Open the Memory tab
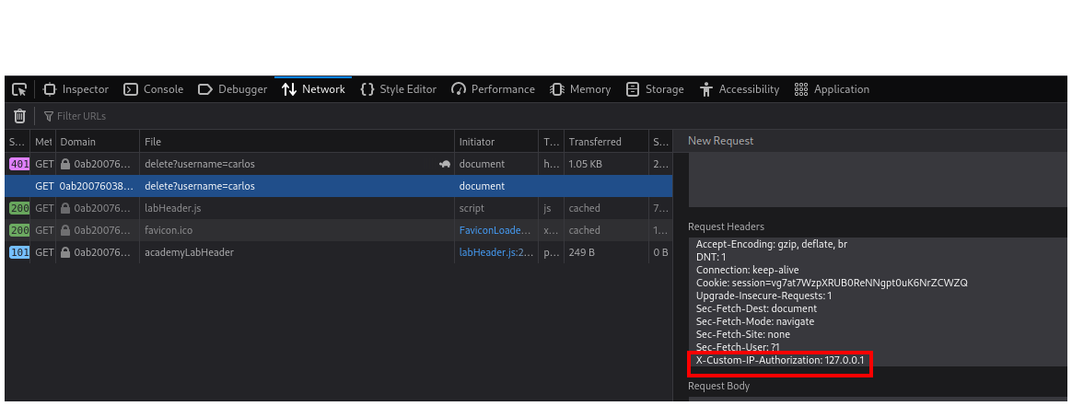 (580, 89)
